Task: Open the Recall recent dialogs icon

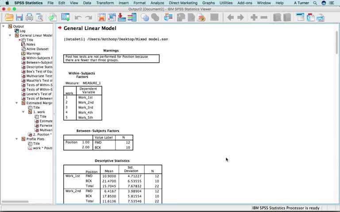Action: click(65, 17)
